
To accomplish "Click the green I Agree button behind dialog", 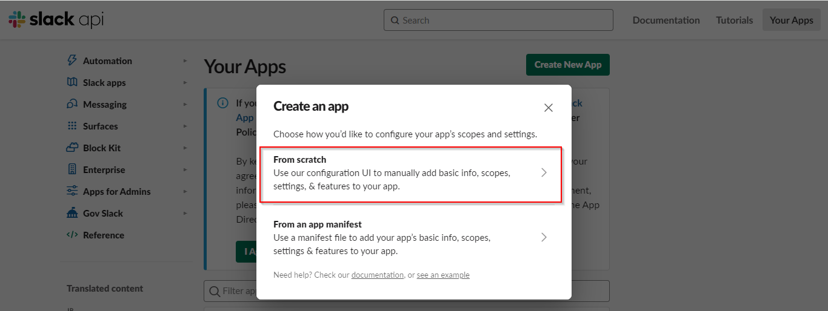I will click(246, 251).
